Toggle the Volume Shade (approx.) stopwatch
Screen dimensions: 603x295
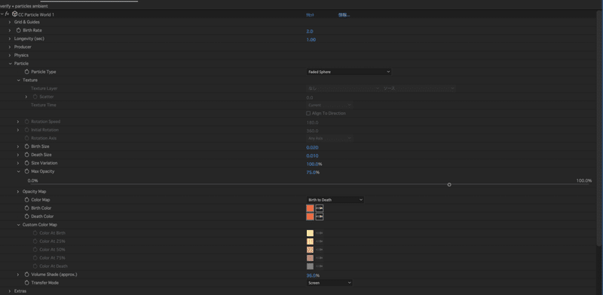tap(27, 275)
